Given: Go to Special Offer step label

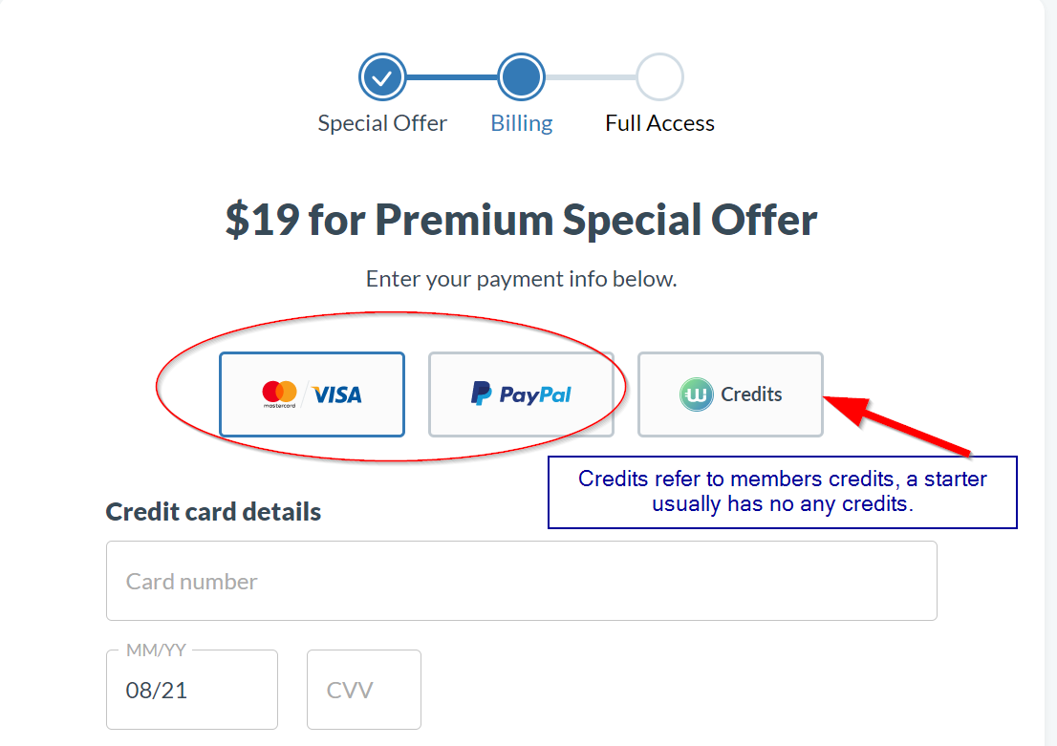Looking at the screenshot, I should point(382,123).
